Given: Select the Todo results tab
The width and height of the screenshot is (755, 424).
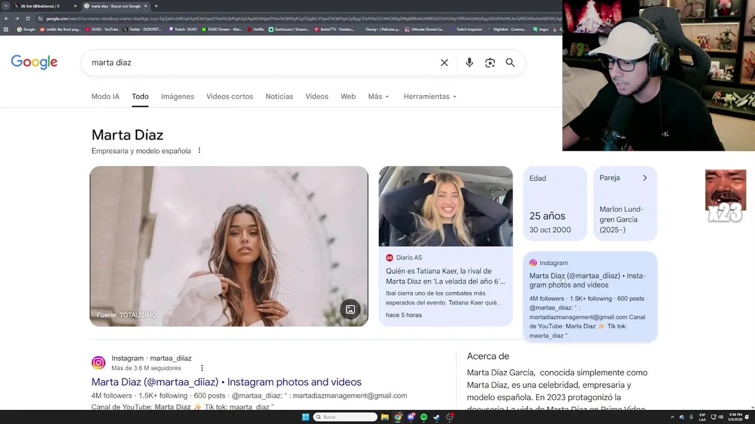Looking at the screenshot, I should click(x=140, y=97).
